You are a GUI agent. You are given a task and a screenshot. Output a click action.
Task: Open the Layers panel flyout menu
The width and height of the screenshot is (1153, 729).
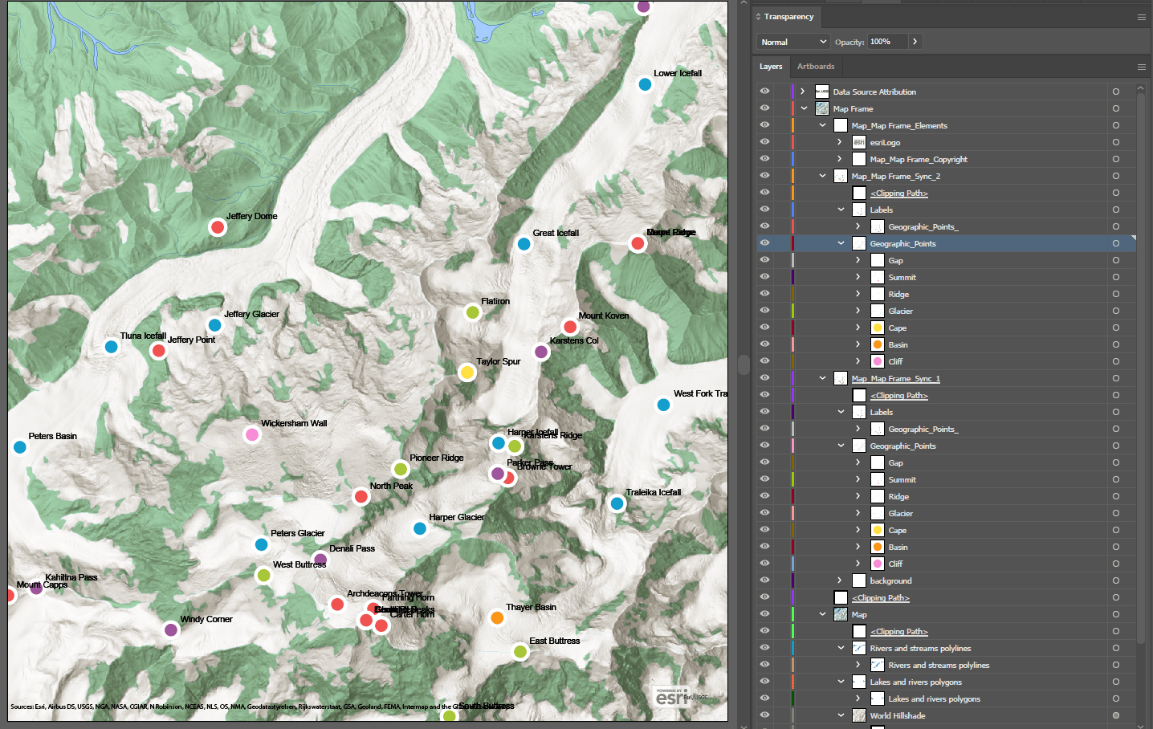1141,67
